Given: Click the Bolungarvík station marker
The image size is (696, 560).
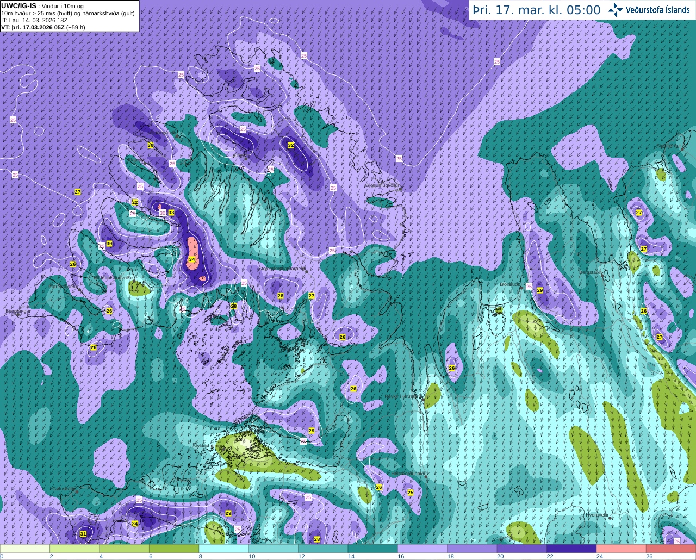Looking at the screenshot, I should coord(177,135).
